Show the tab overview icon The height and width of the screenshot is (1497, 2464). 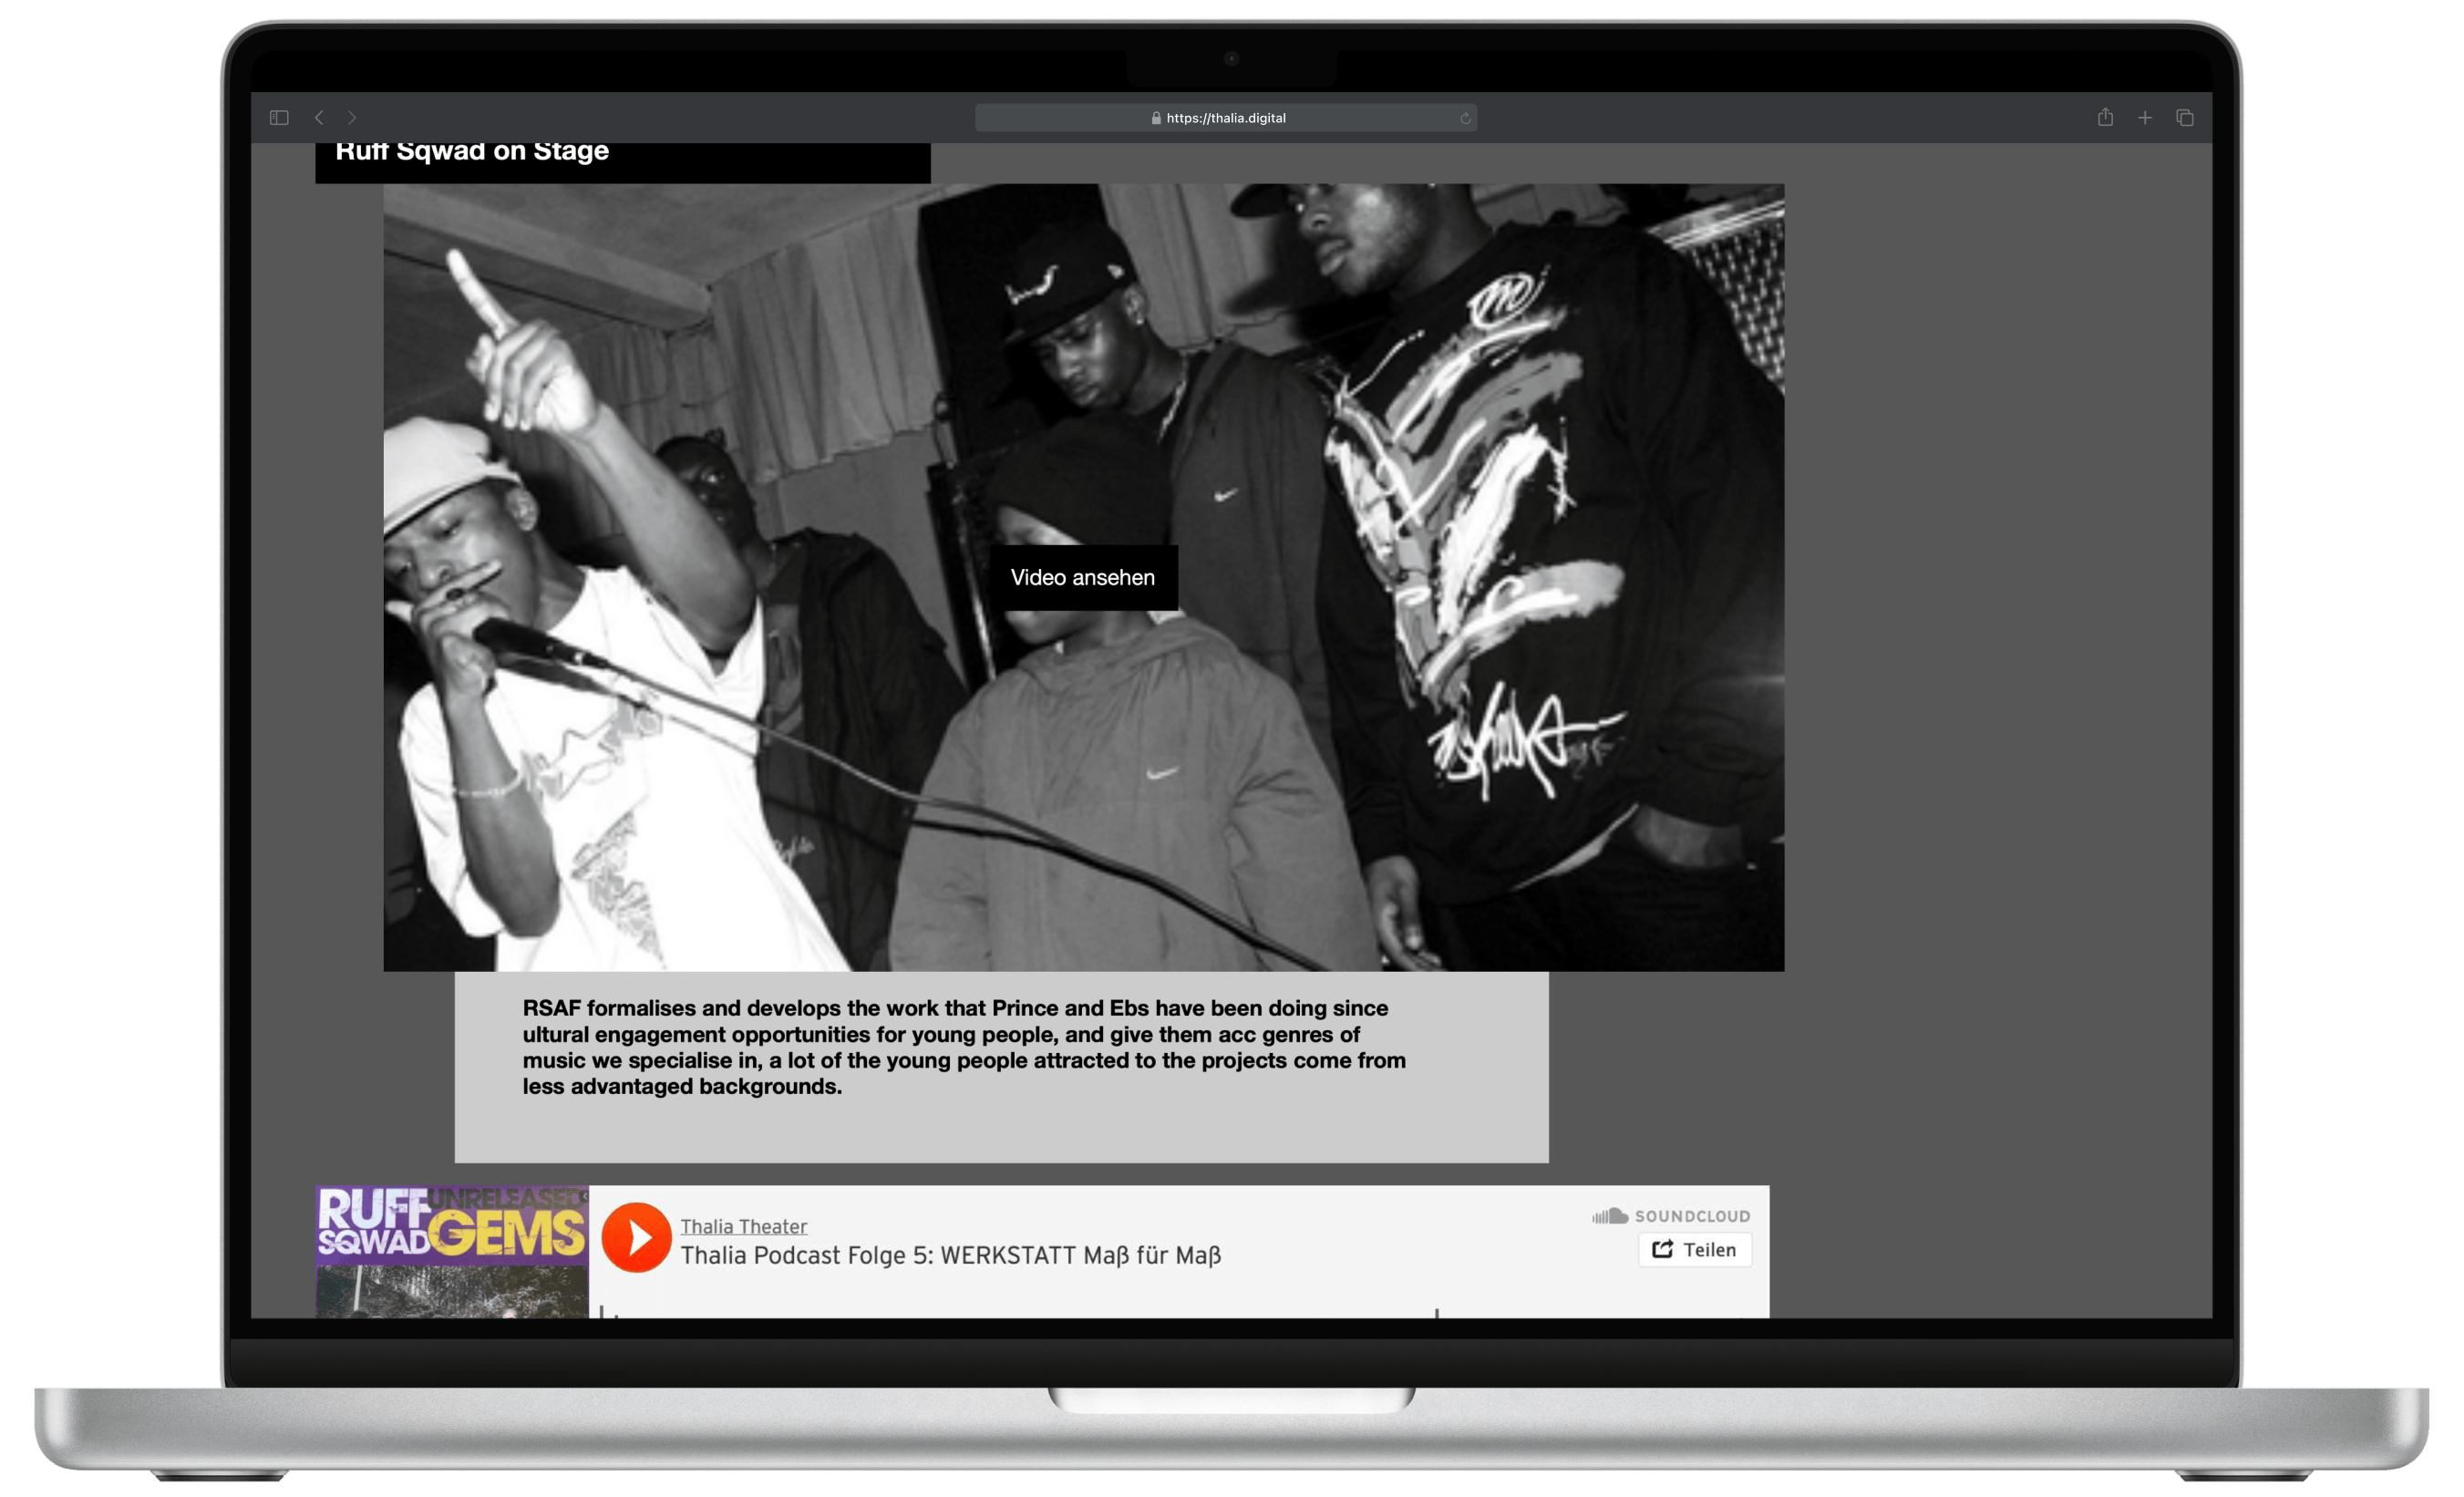[2185, 118]
